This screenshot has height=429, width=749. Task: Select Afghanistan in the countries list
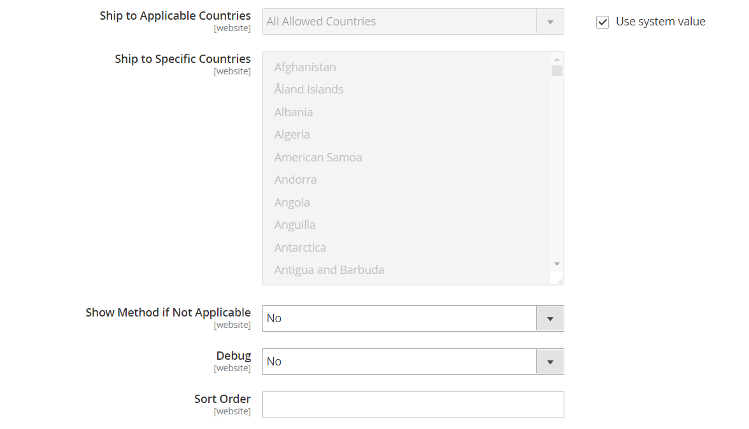(305, 67)
